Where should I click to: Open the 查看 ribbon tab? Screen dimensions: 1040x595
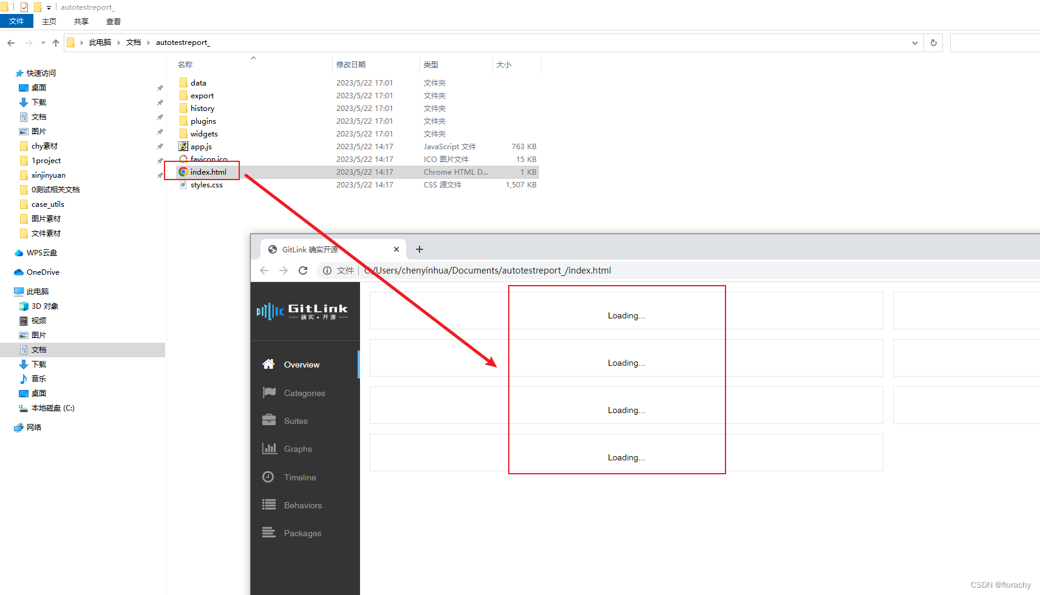point(114,21)
